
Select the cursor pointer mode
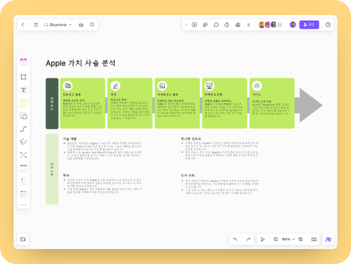pos(263,239)
